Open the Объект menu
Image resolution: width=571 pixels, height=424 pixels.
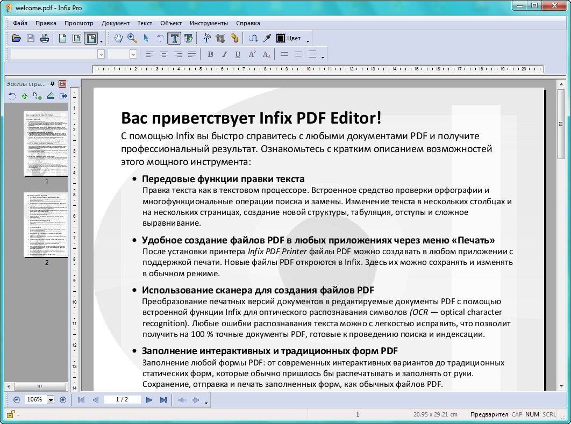coord(171,23)
